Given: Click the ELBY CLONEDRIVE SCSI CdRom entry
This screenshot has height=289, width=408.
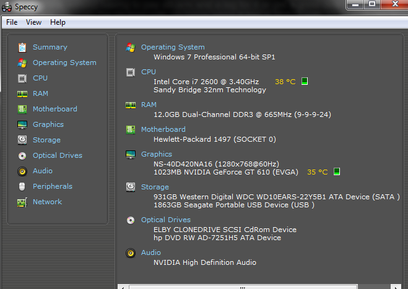Looking at the screenshot, I should pos(225,230).
